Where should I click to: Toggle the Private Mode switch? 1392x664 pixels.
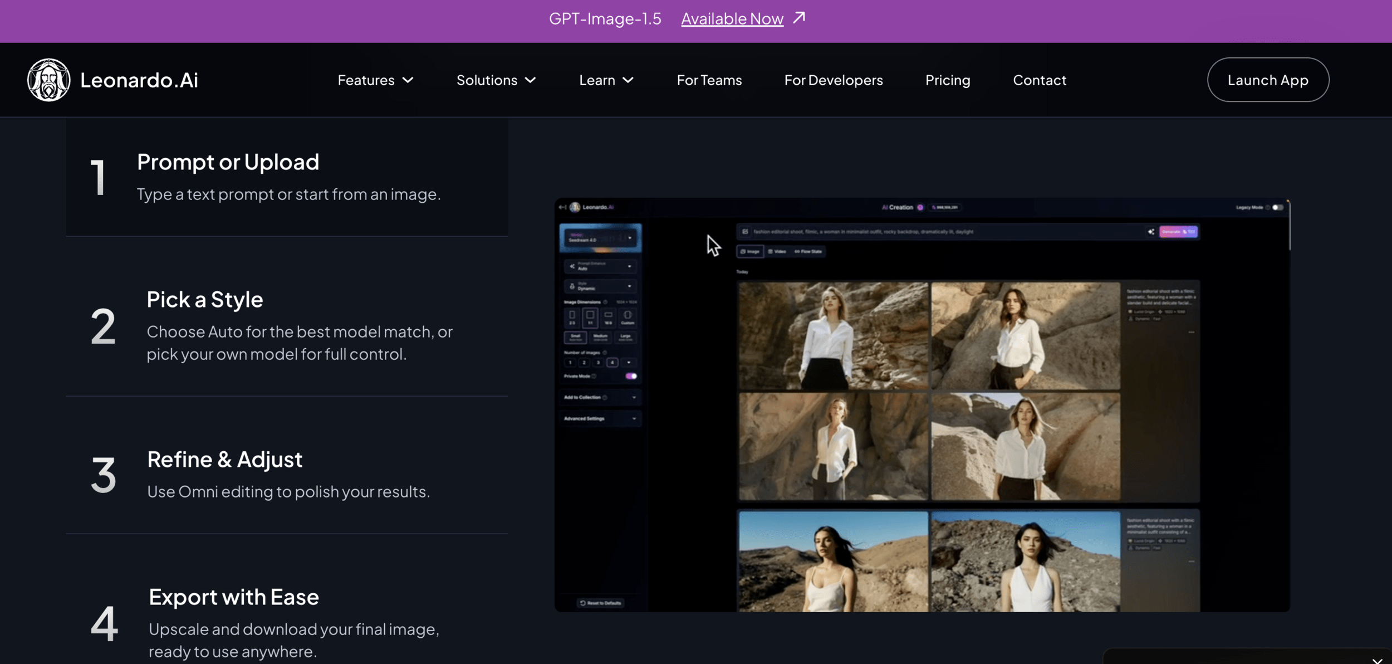631,376
